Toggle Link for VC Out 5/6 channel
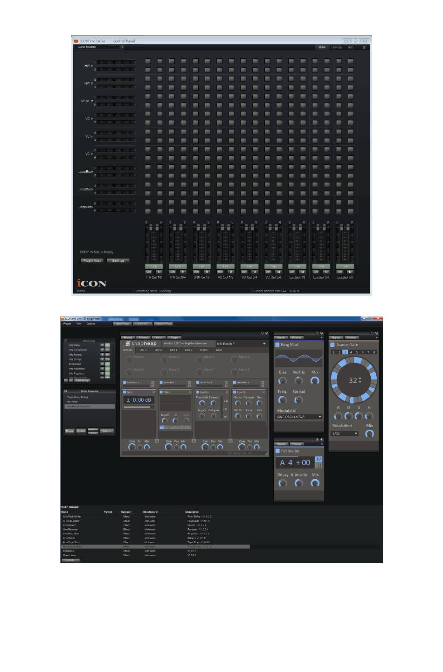 tap(273, 266)
